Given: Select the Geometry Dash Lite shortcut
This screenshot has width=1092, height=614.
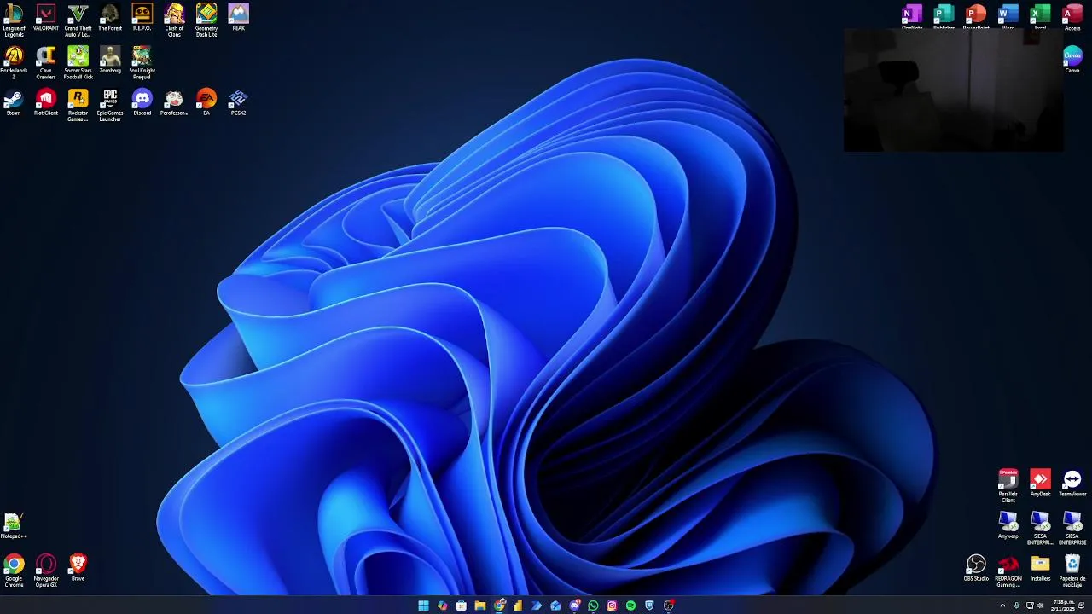Looking at the screenshot, I should pyautogui.click(x=206, y=20).
